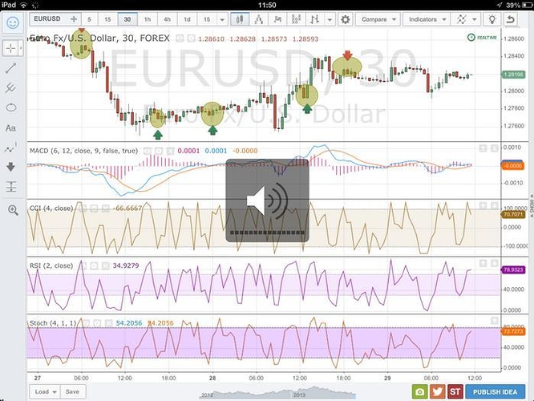The image size is (534, 401).
Task: Open the chart style dropdown arrow
Action: [330, 20]
